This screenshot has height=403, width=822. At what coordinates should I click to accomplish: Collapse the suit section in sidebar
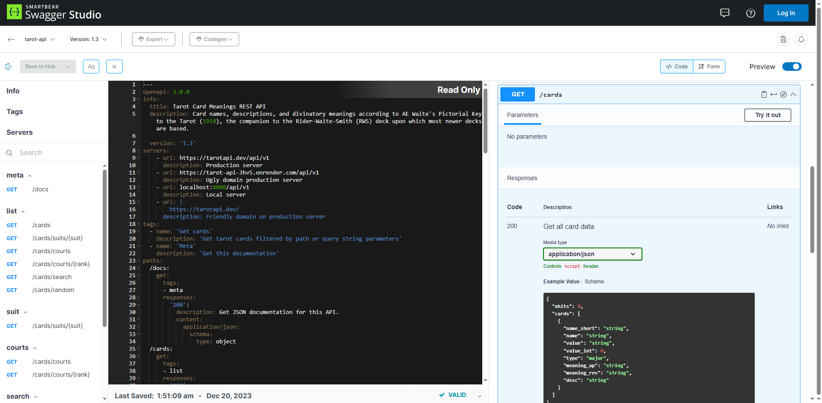[25, 312]
